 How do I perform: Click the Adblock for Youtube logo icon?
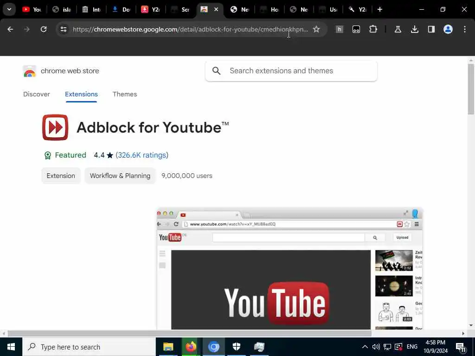pyautogui.click(x=55, y=127)
